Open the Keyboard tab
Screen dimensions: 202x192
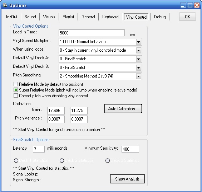tap(110, 17)
